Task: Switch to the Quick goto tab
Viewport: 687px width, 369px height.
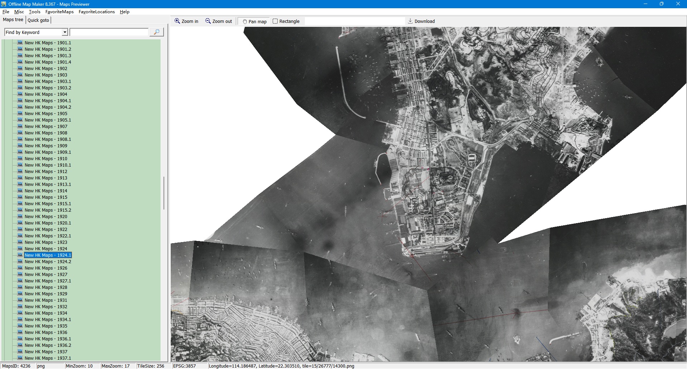Action: pos(38,20)
